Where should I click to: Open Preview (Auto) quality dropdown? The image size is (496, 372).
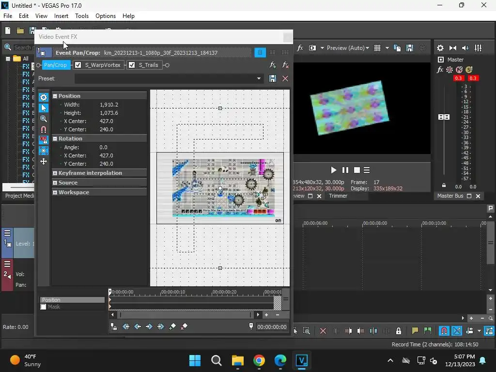348,48
